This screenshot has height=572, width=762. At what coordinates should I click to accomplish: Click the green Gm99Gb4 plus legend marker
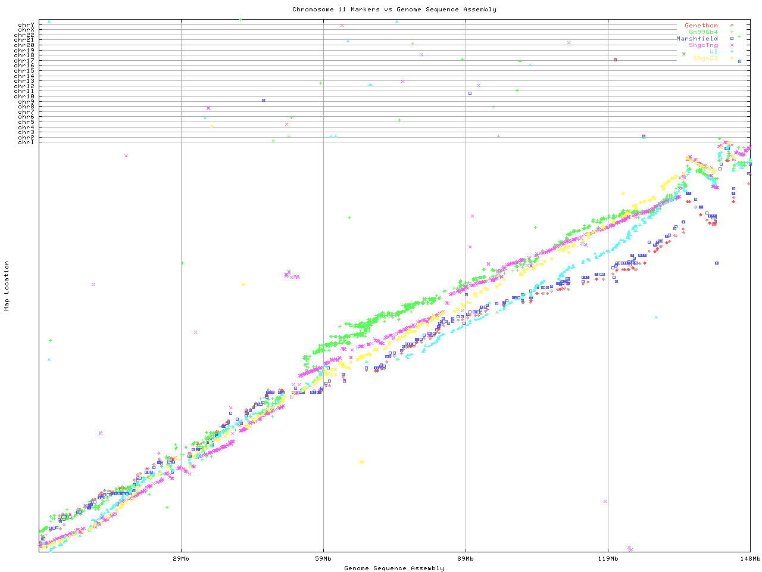click(732, 32)
